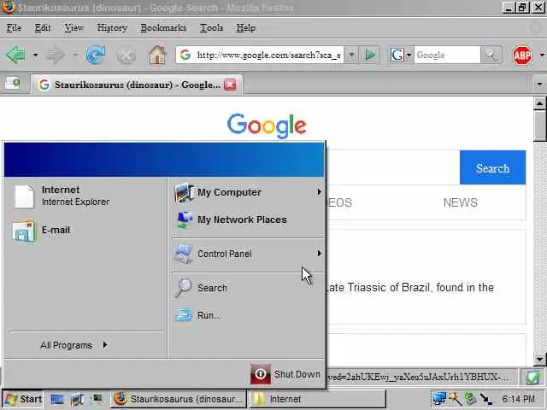Click the new tab icon button
This screenshot has width=547, height=410.
pos(13,84)
